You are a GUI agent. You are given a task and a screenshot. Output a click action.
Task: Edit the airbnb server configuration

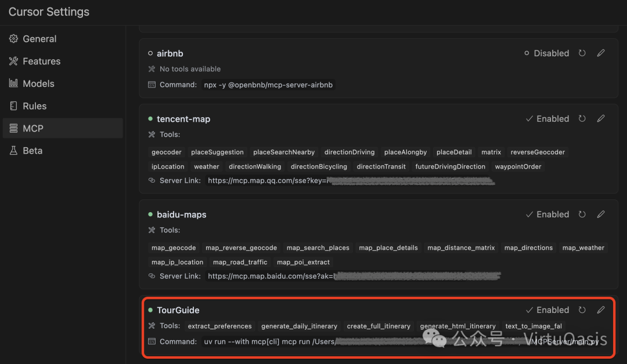[601, 53]
